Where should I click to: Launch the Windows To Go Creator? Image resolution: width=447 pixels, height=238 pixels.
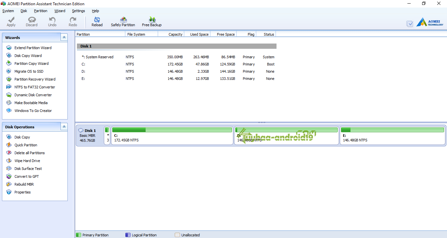[x=33, y=111]
